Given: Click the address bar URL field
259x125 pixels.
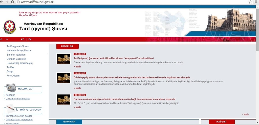Looking at the screenshot, I should click(126, 2).
